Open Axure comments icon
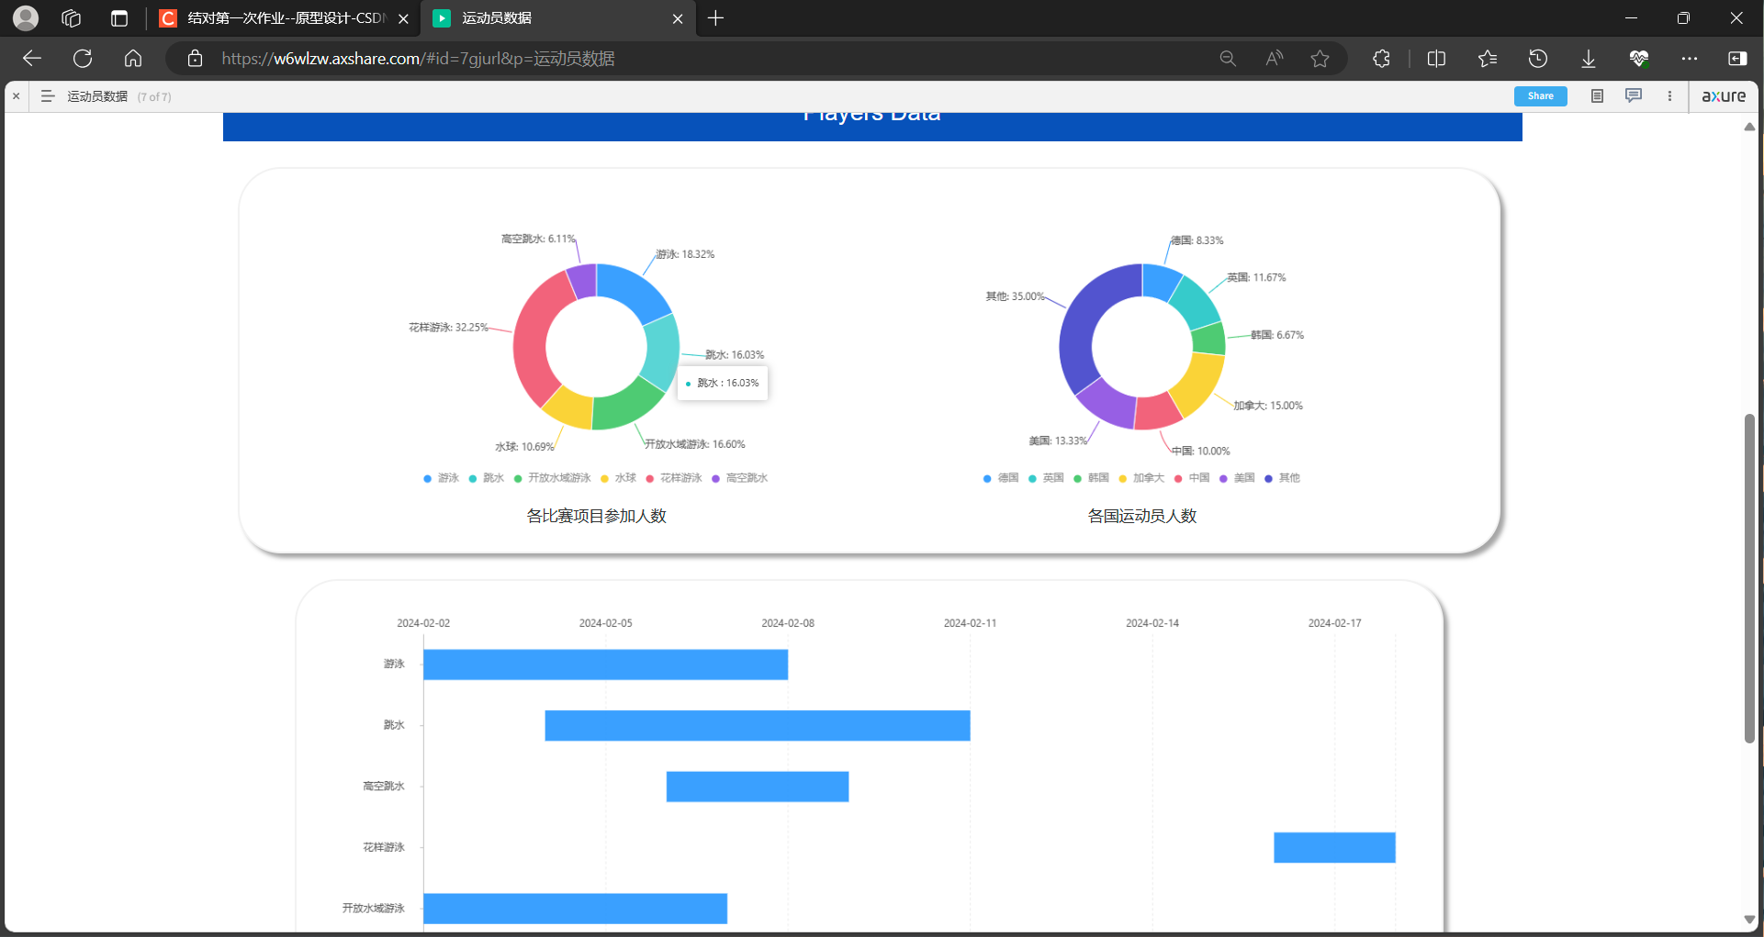This screenshot has height=937, width=1764. click(1633, 96)
